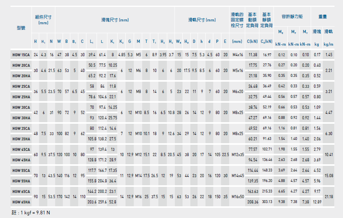Screen dimensions: 343x218
Task: Click the 組件尺寸 (mm) header
Action: (x=43, y=20)
